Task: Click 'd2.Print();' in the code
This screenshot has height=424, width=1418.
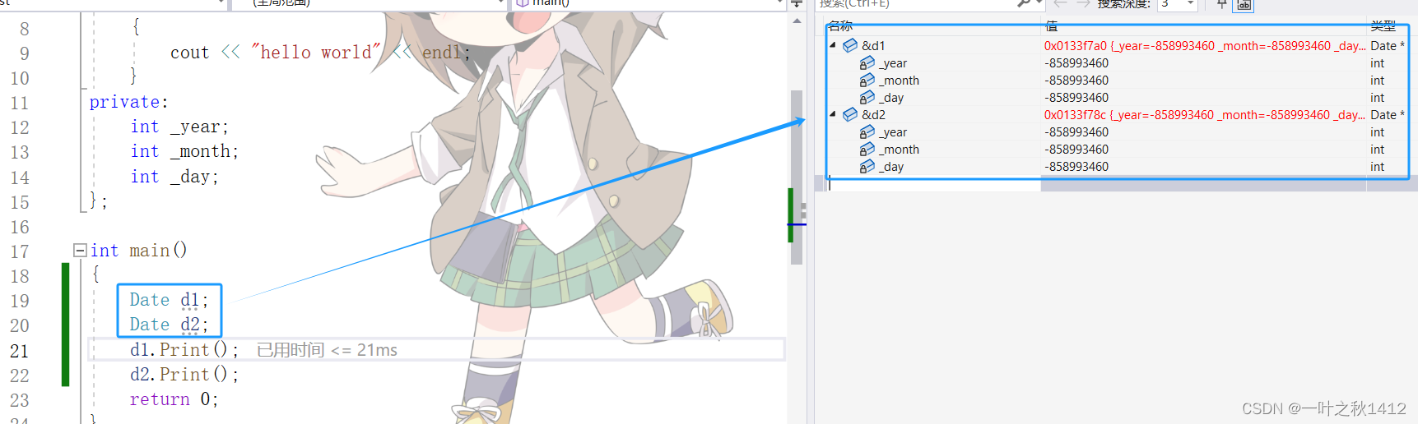Action: [x=184, y=375]
